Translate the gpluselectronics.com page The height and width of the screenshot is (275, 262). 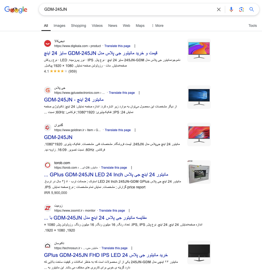(x=122, y=93)
